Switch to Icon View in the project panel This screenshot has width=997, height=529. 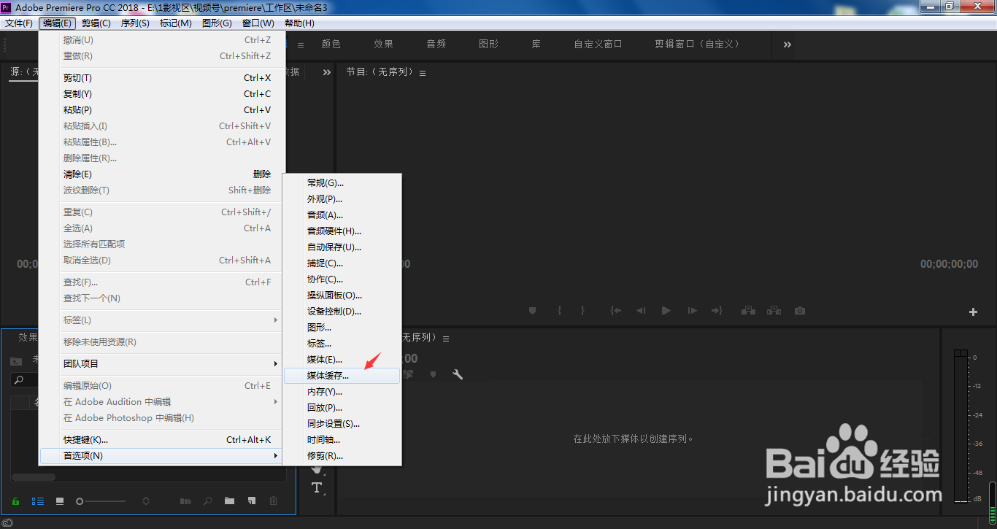pos(60,501)
